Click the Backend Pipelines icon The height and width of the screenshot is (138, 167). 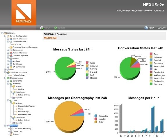coord(11,53)
